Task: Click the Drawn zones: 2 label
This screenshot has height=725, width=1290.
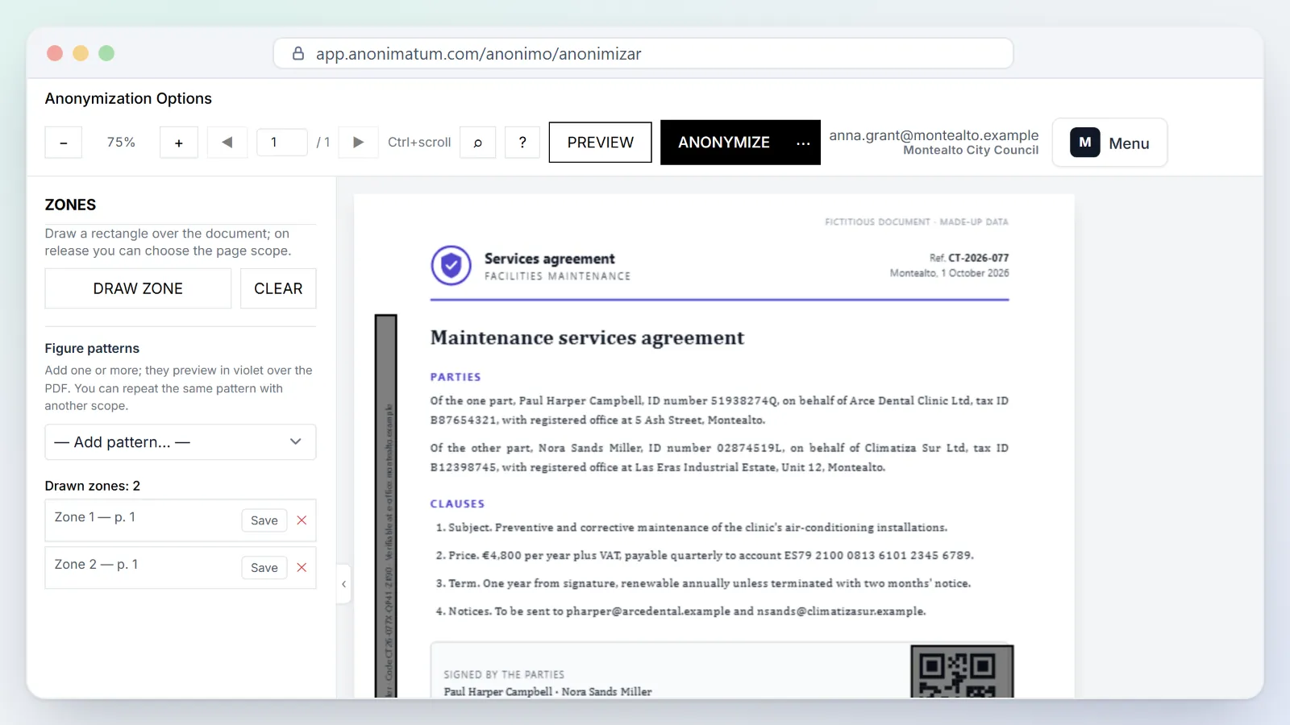Action: tap(93, 486)
